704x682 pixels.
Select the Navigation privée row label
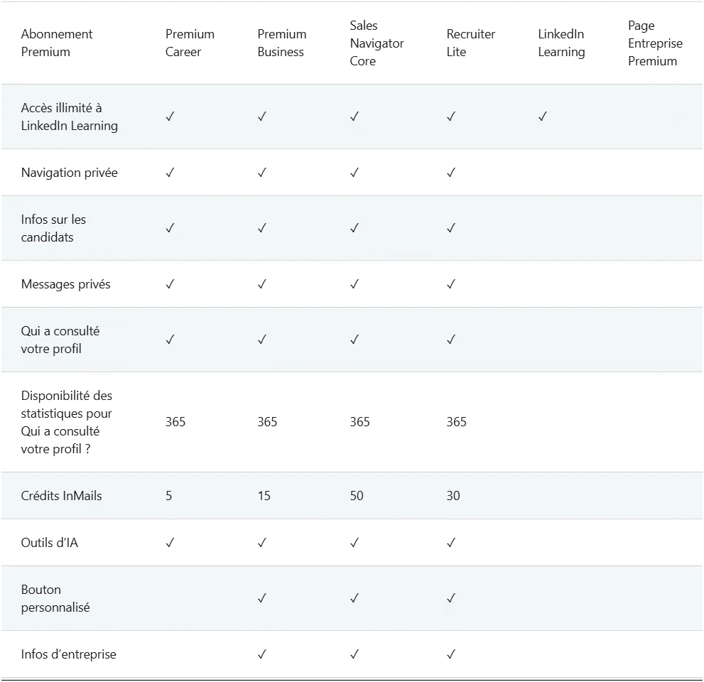[69, 173]
